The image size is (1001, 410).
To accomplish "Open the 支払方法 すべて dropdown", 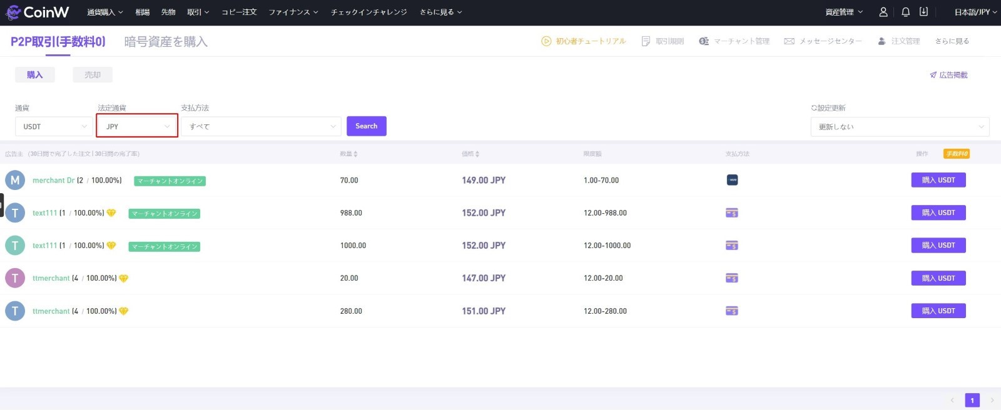I will [x=262, y=126].
